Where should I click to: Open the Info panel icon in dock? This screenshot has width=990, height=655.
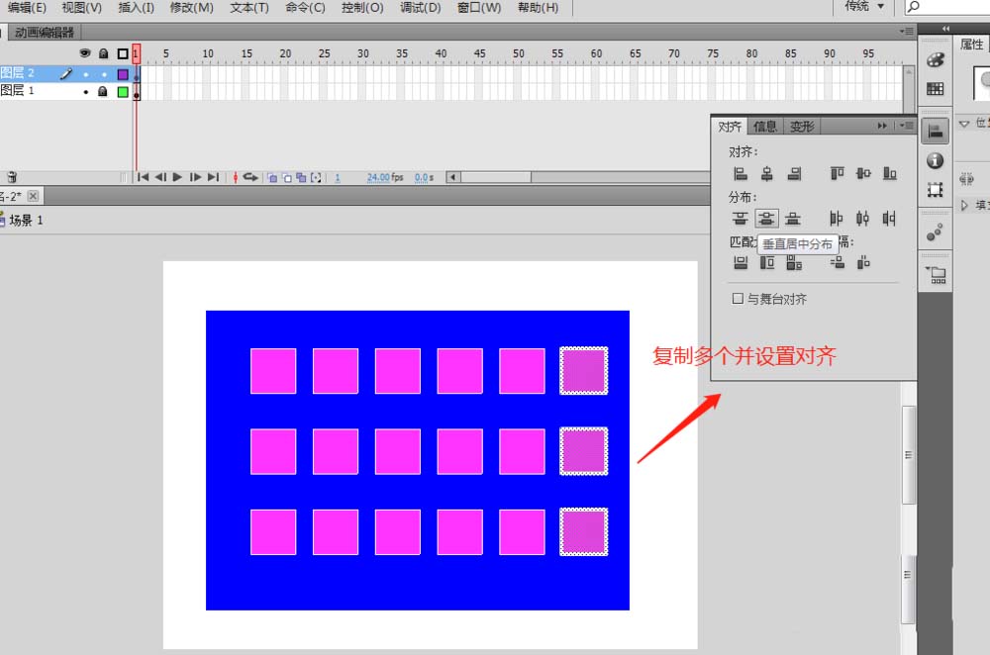935,160
